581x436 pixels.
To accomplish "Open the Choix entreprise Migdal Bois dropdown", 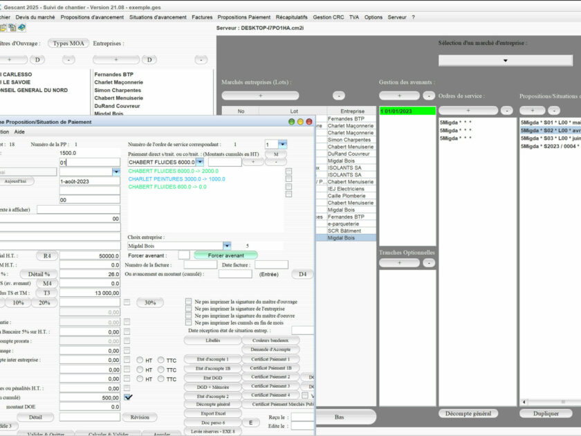I will tap(227, 246).
